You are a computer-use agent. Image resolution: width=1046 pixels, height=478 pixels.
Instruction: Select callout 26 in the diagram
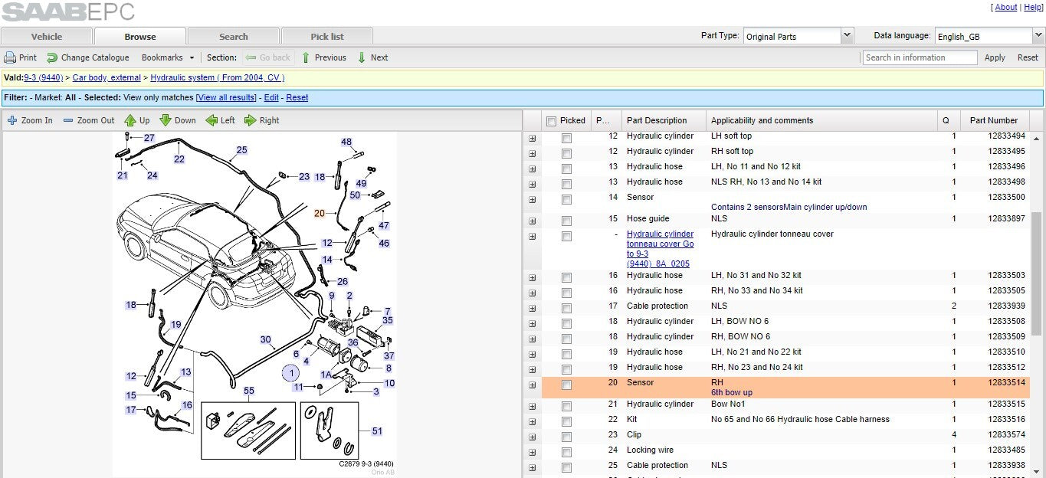click(x=343, y=282)
